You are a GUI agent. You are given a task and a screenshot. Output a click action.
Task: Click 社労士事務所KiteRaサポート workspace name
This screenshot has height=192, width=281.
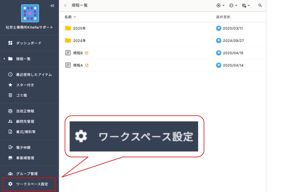click(29, 27)
